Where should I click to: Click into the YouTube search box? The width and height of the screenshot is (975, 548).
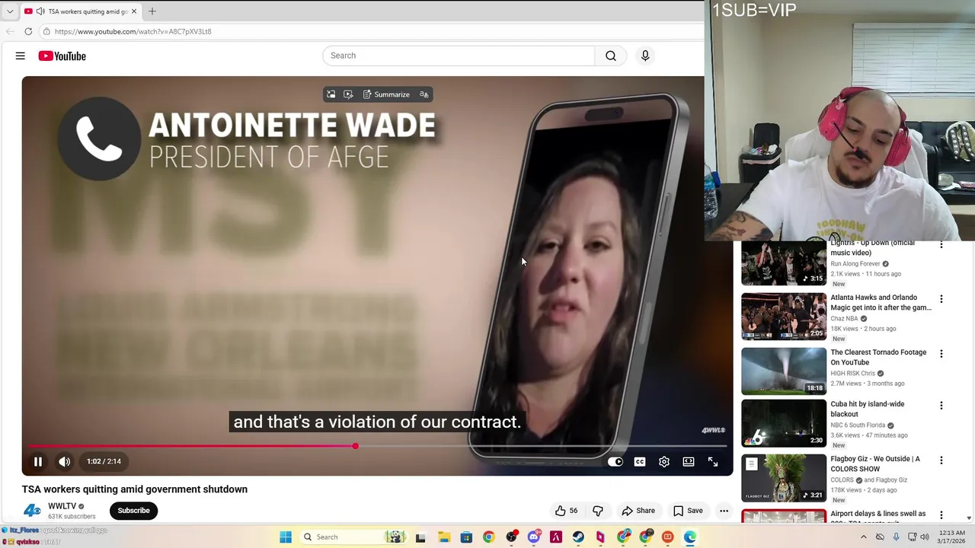point(459,56)
